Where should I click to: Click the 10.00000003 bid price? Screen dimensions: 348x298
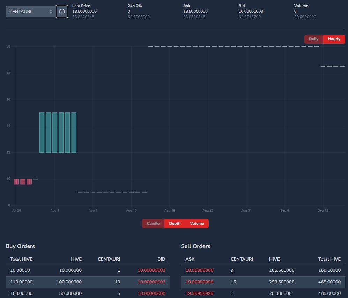151,270
